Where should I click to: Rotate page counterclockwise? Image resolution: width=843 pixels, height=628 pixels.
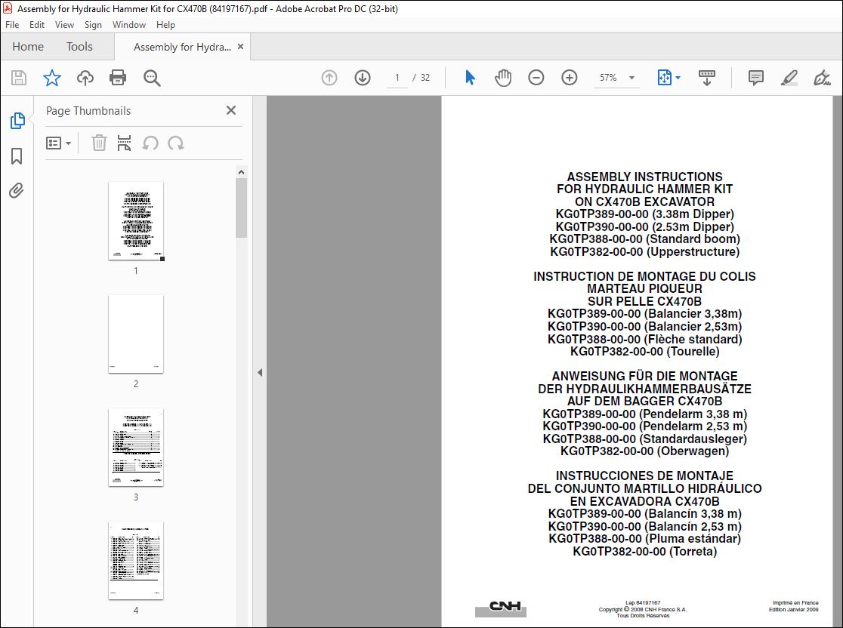[150, 143]
